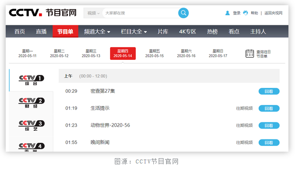
Task: Select the CCTV-1 综合 channel logo
Action: click(x=31, y=80)
